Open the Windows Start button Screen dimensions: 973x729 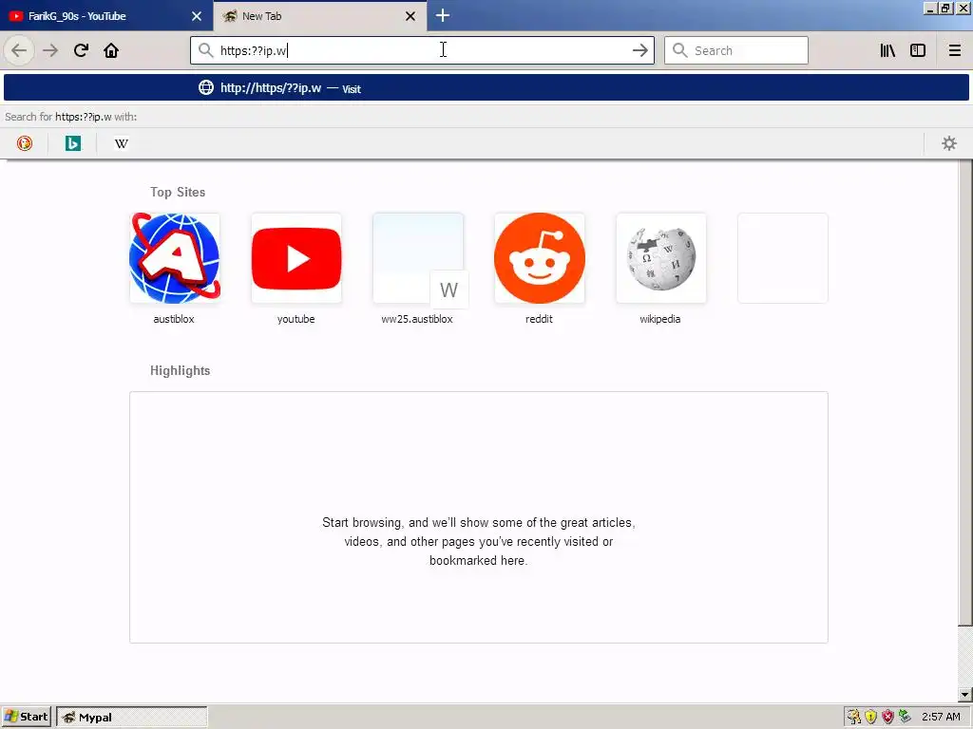tap(26, 717)
